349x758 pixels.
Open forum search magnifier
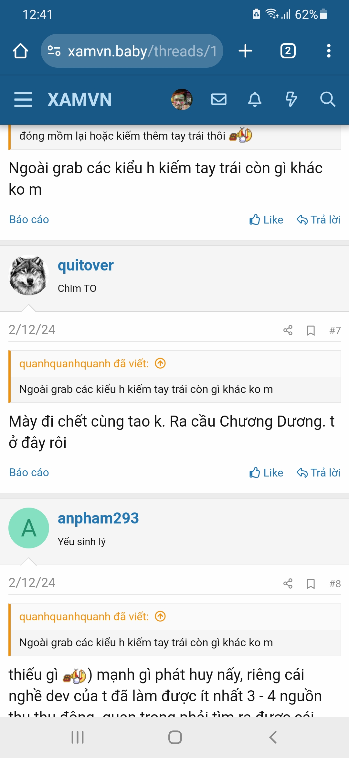click(x=328, y=99)
